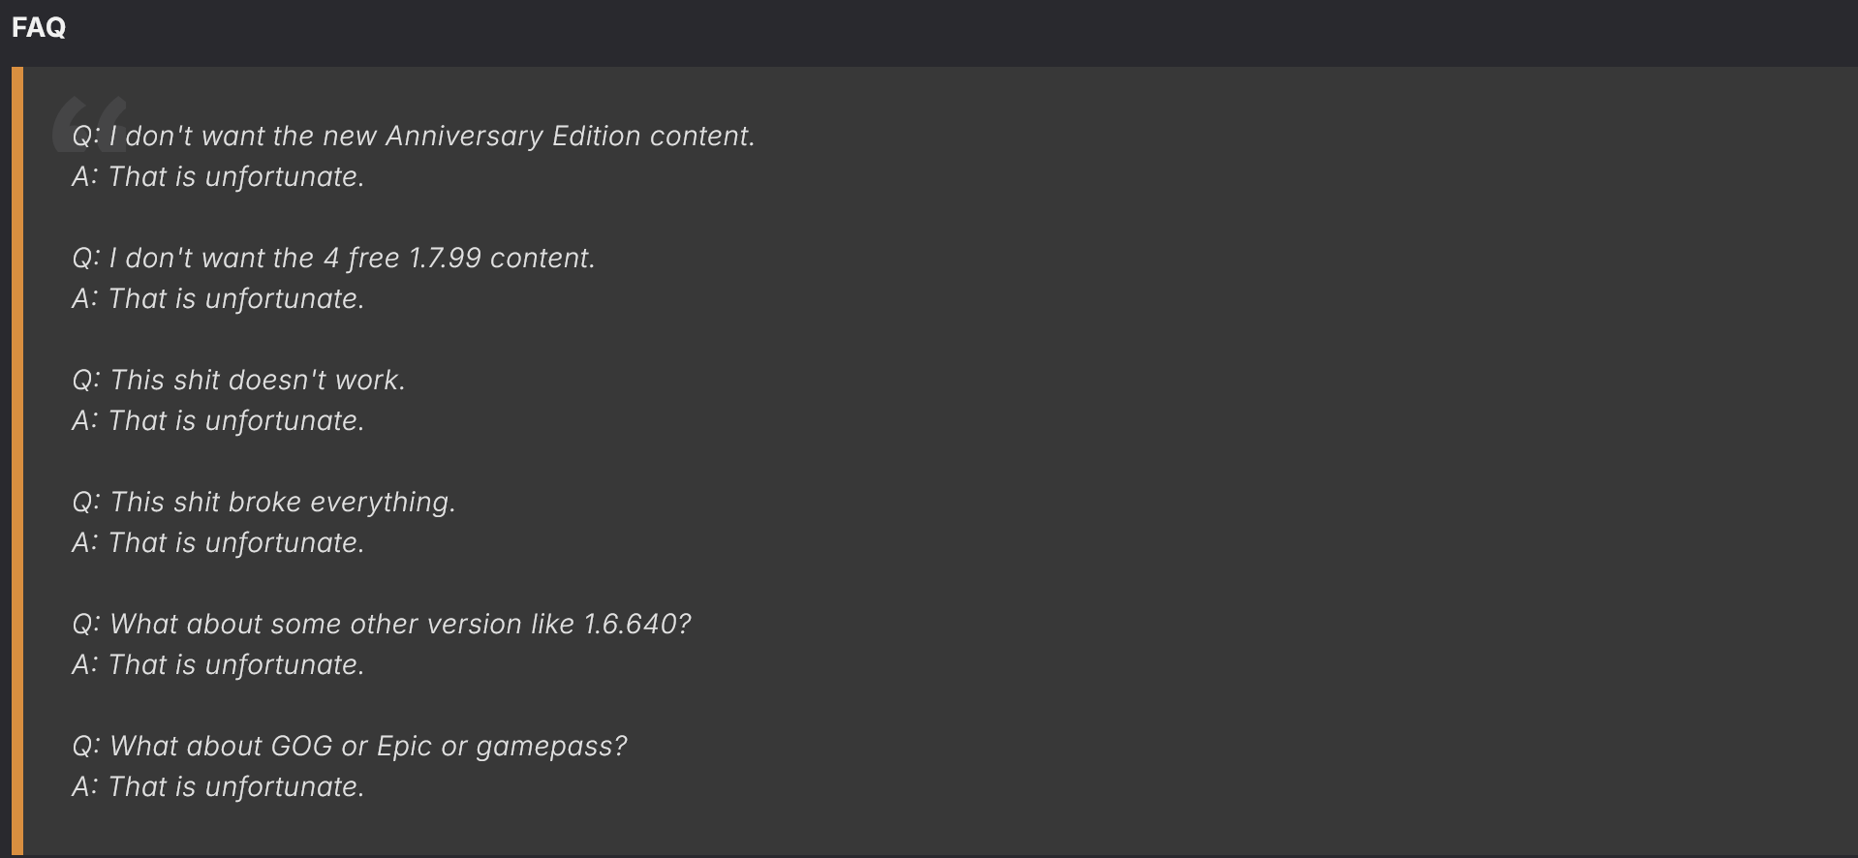Click the orange blockquote bar
The image size is (1858, 858).
click(17, 462)
